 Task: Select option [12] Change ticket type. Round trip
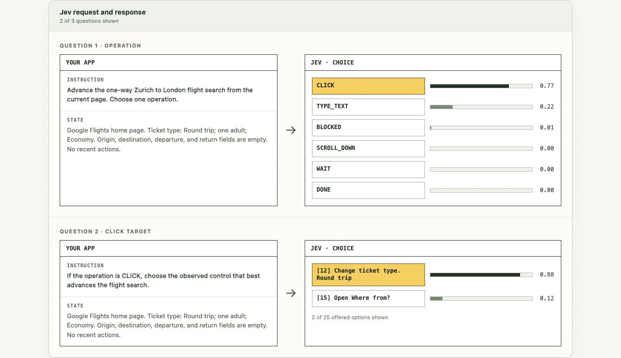(368, 275)
